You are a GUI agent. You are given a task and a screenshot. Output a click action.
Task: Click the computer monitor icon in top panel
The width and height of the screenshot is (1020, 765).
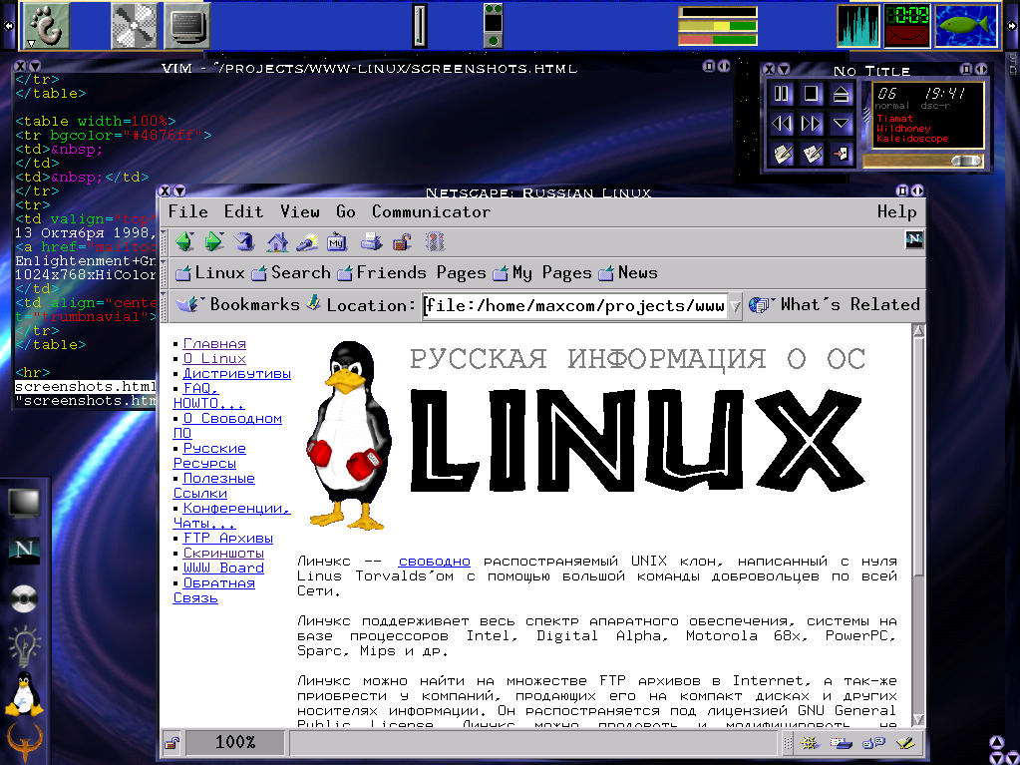pyautogui.click(x=186, y=26)
